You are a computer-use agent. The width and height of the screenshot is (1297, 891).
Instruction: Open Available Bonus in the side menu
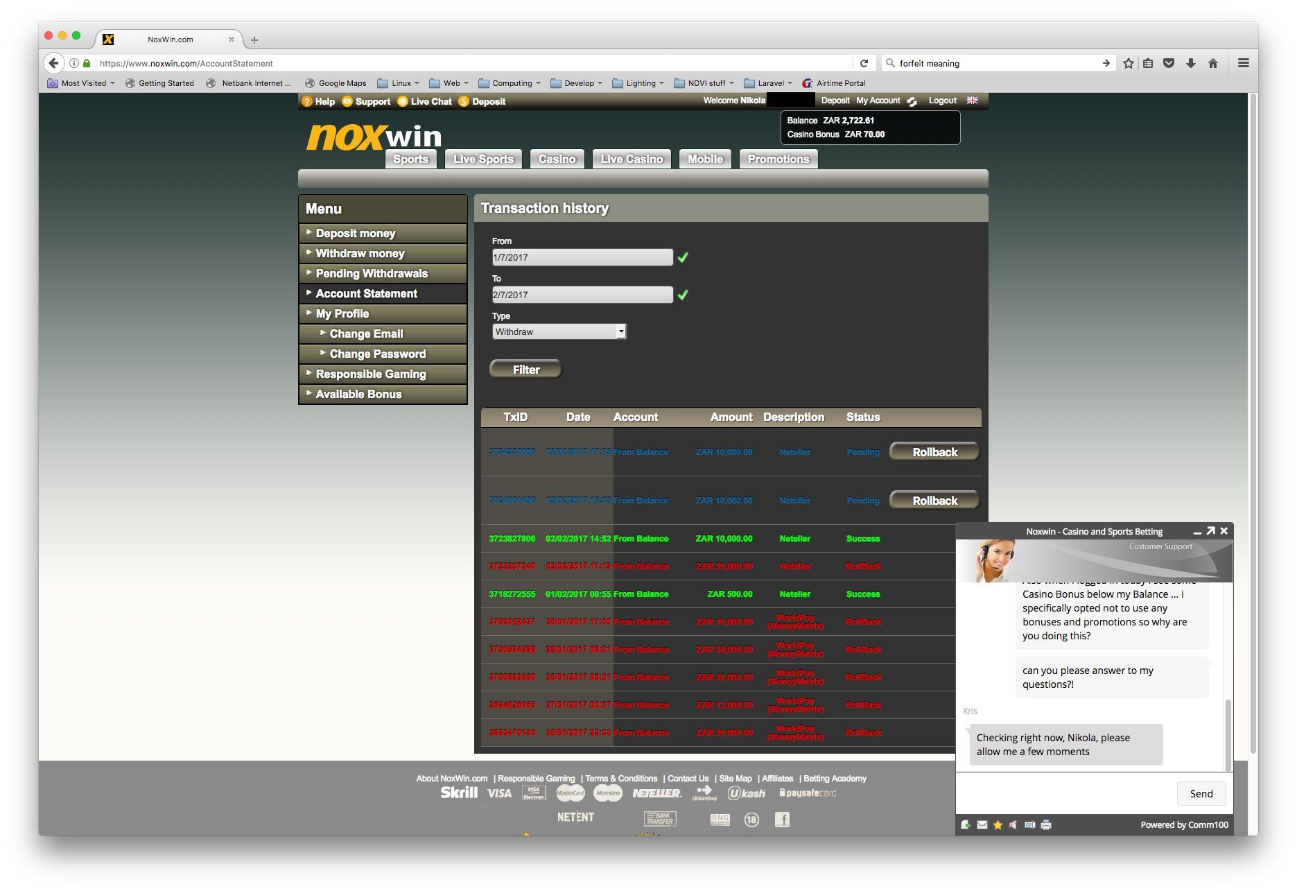[x=383, y=394]
